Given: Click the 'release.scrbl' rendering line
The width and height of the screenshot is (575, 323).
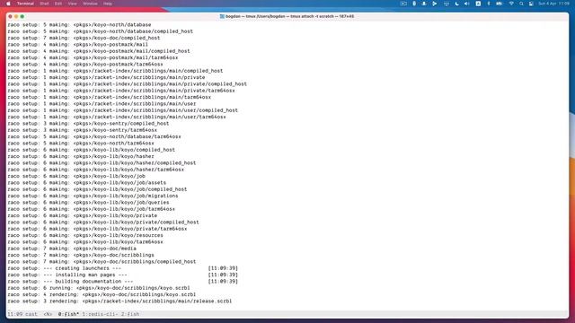Looking at the screenshot, I should point(119,301).
